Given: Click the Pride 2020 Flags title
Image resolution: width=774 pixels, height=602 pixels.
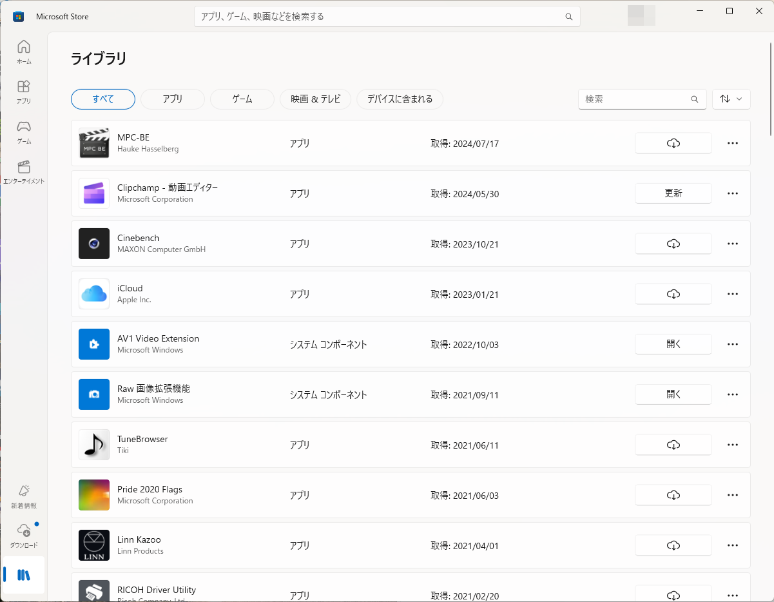Looking at the screenshot, I should pyautogui.click(x=150, y=489).
